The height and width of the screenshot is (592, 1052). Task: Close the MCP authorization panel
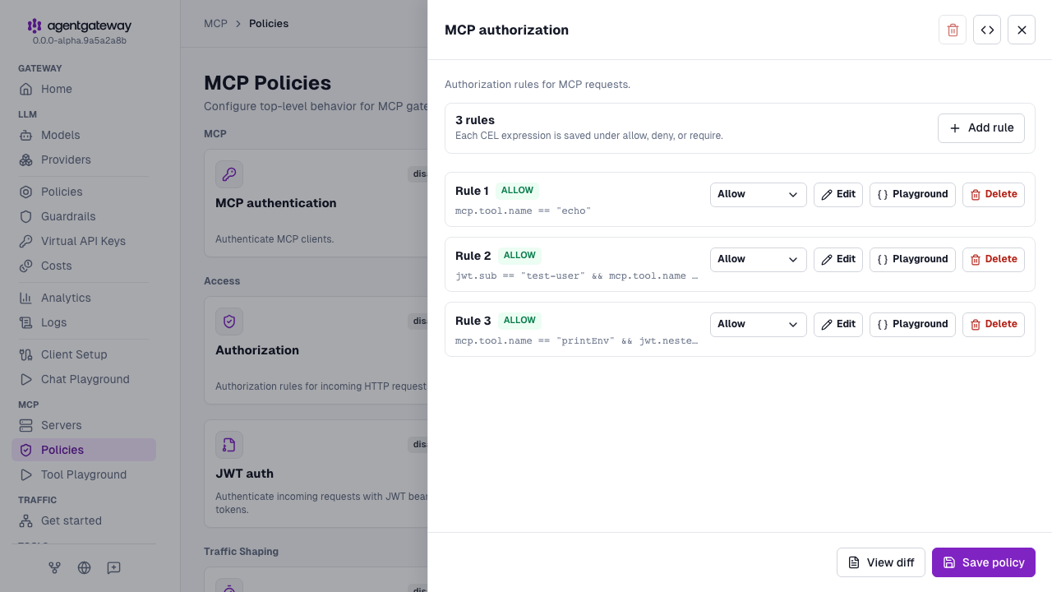1022,30
